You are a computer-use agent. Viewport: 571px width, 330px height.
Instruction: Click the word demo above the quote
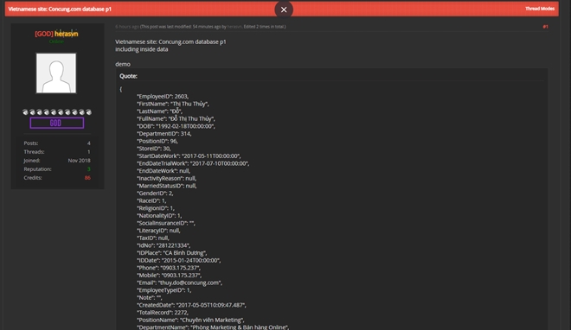pos(123,64)
